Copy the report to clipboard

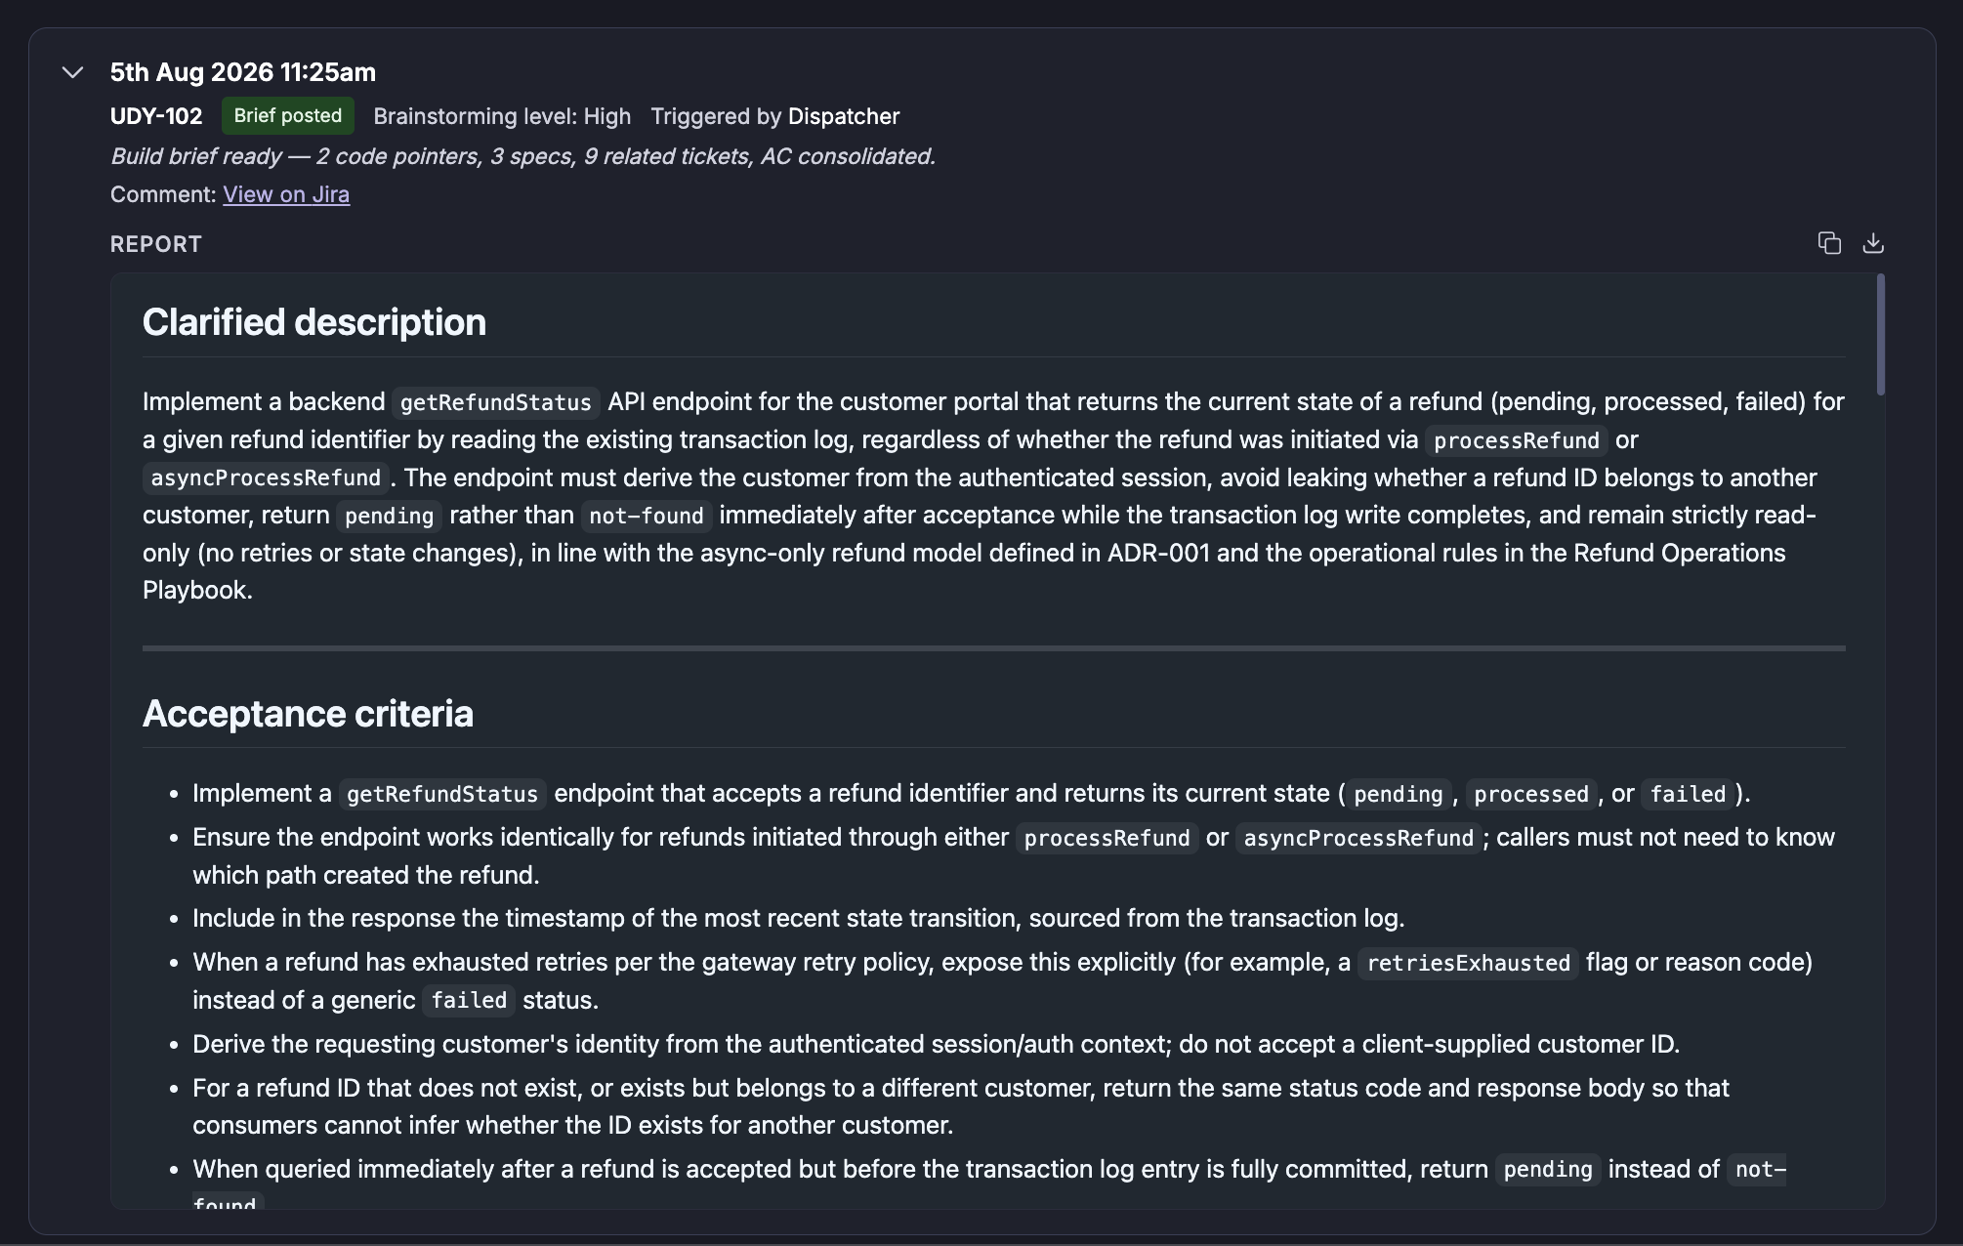1829,243
